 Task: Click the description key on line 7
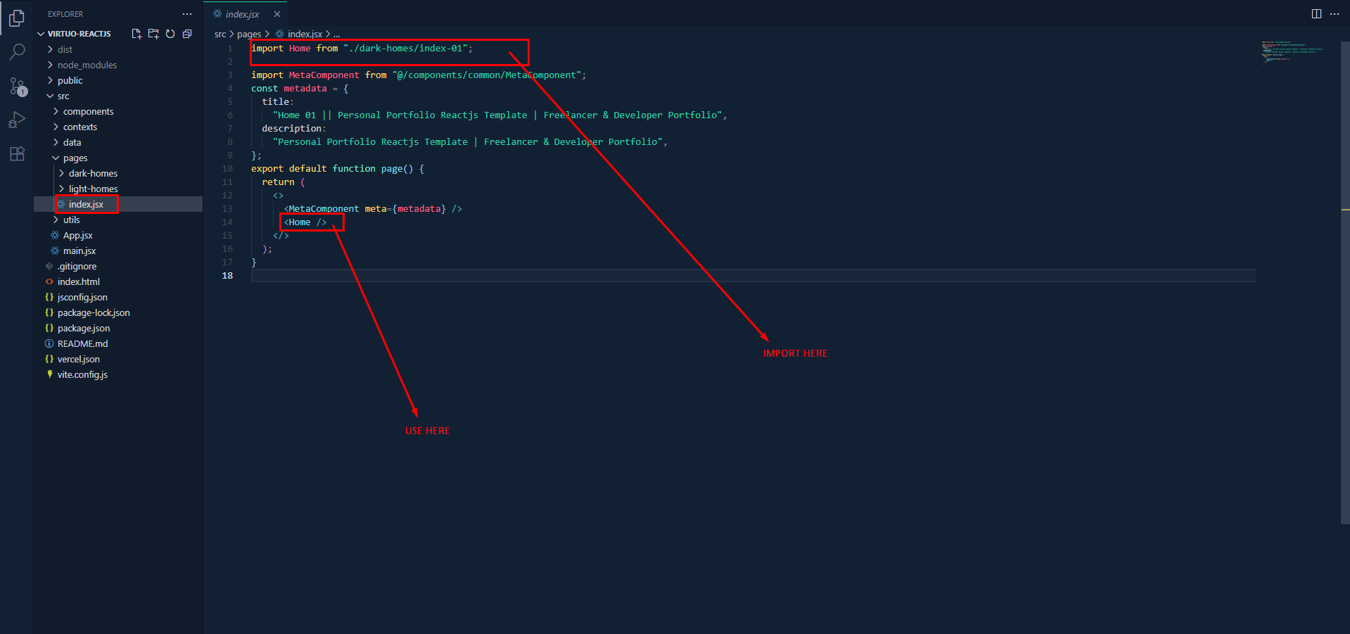292,129
